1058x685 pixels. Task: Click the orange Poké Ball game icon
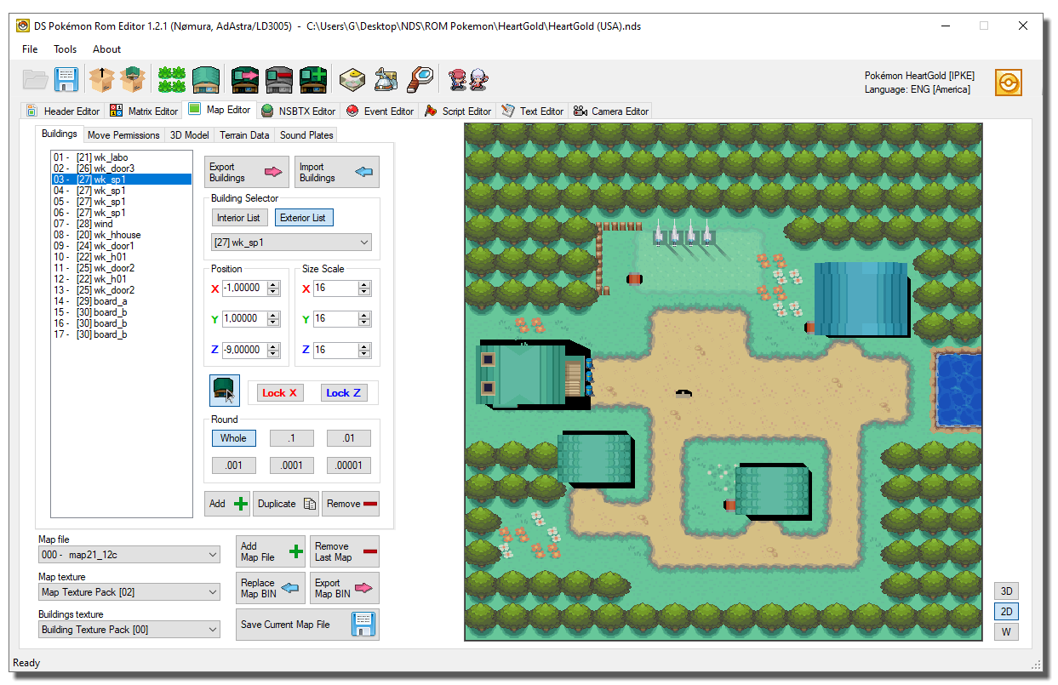1009,83
